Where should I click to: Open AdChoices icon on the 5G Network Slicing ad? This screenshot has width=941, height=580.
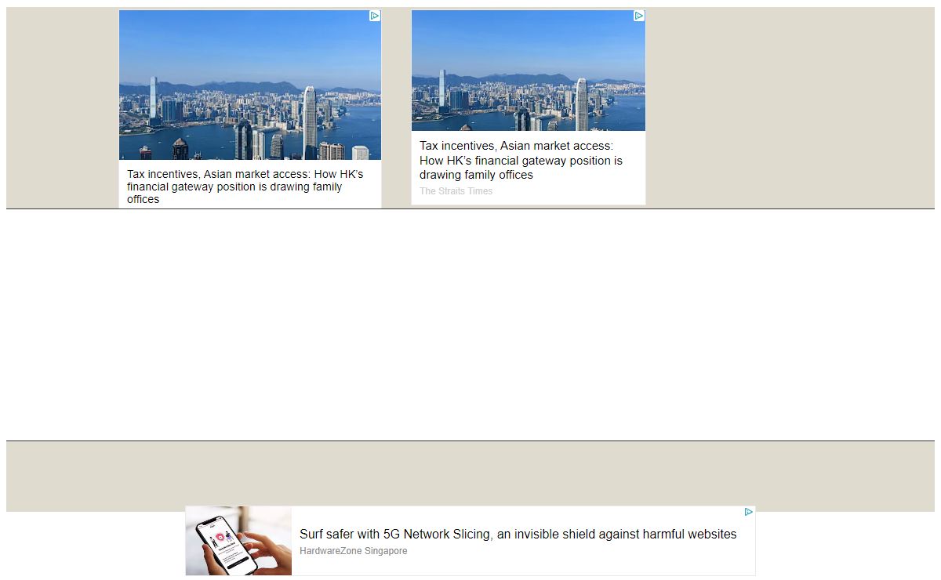[749, 512]
